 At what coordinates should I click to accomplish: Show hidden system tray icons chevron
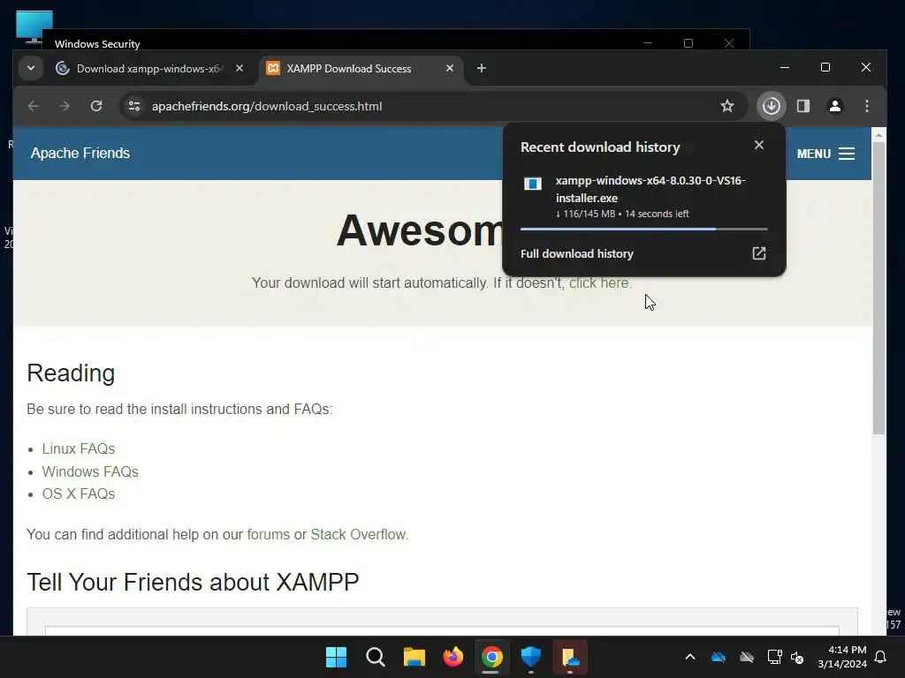coord(690,657)
